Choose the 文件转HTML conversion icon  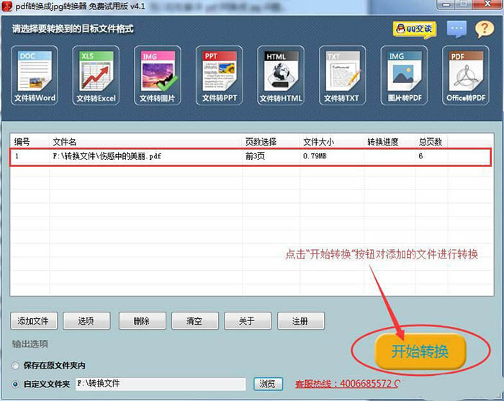click(x=281, y=76)
